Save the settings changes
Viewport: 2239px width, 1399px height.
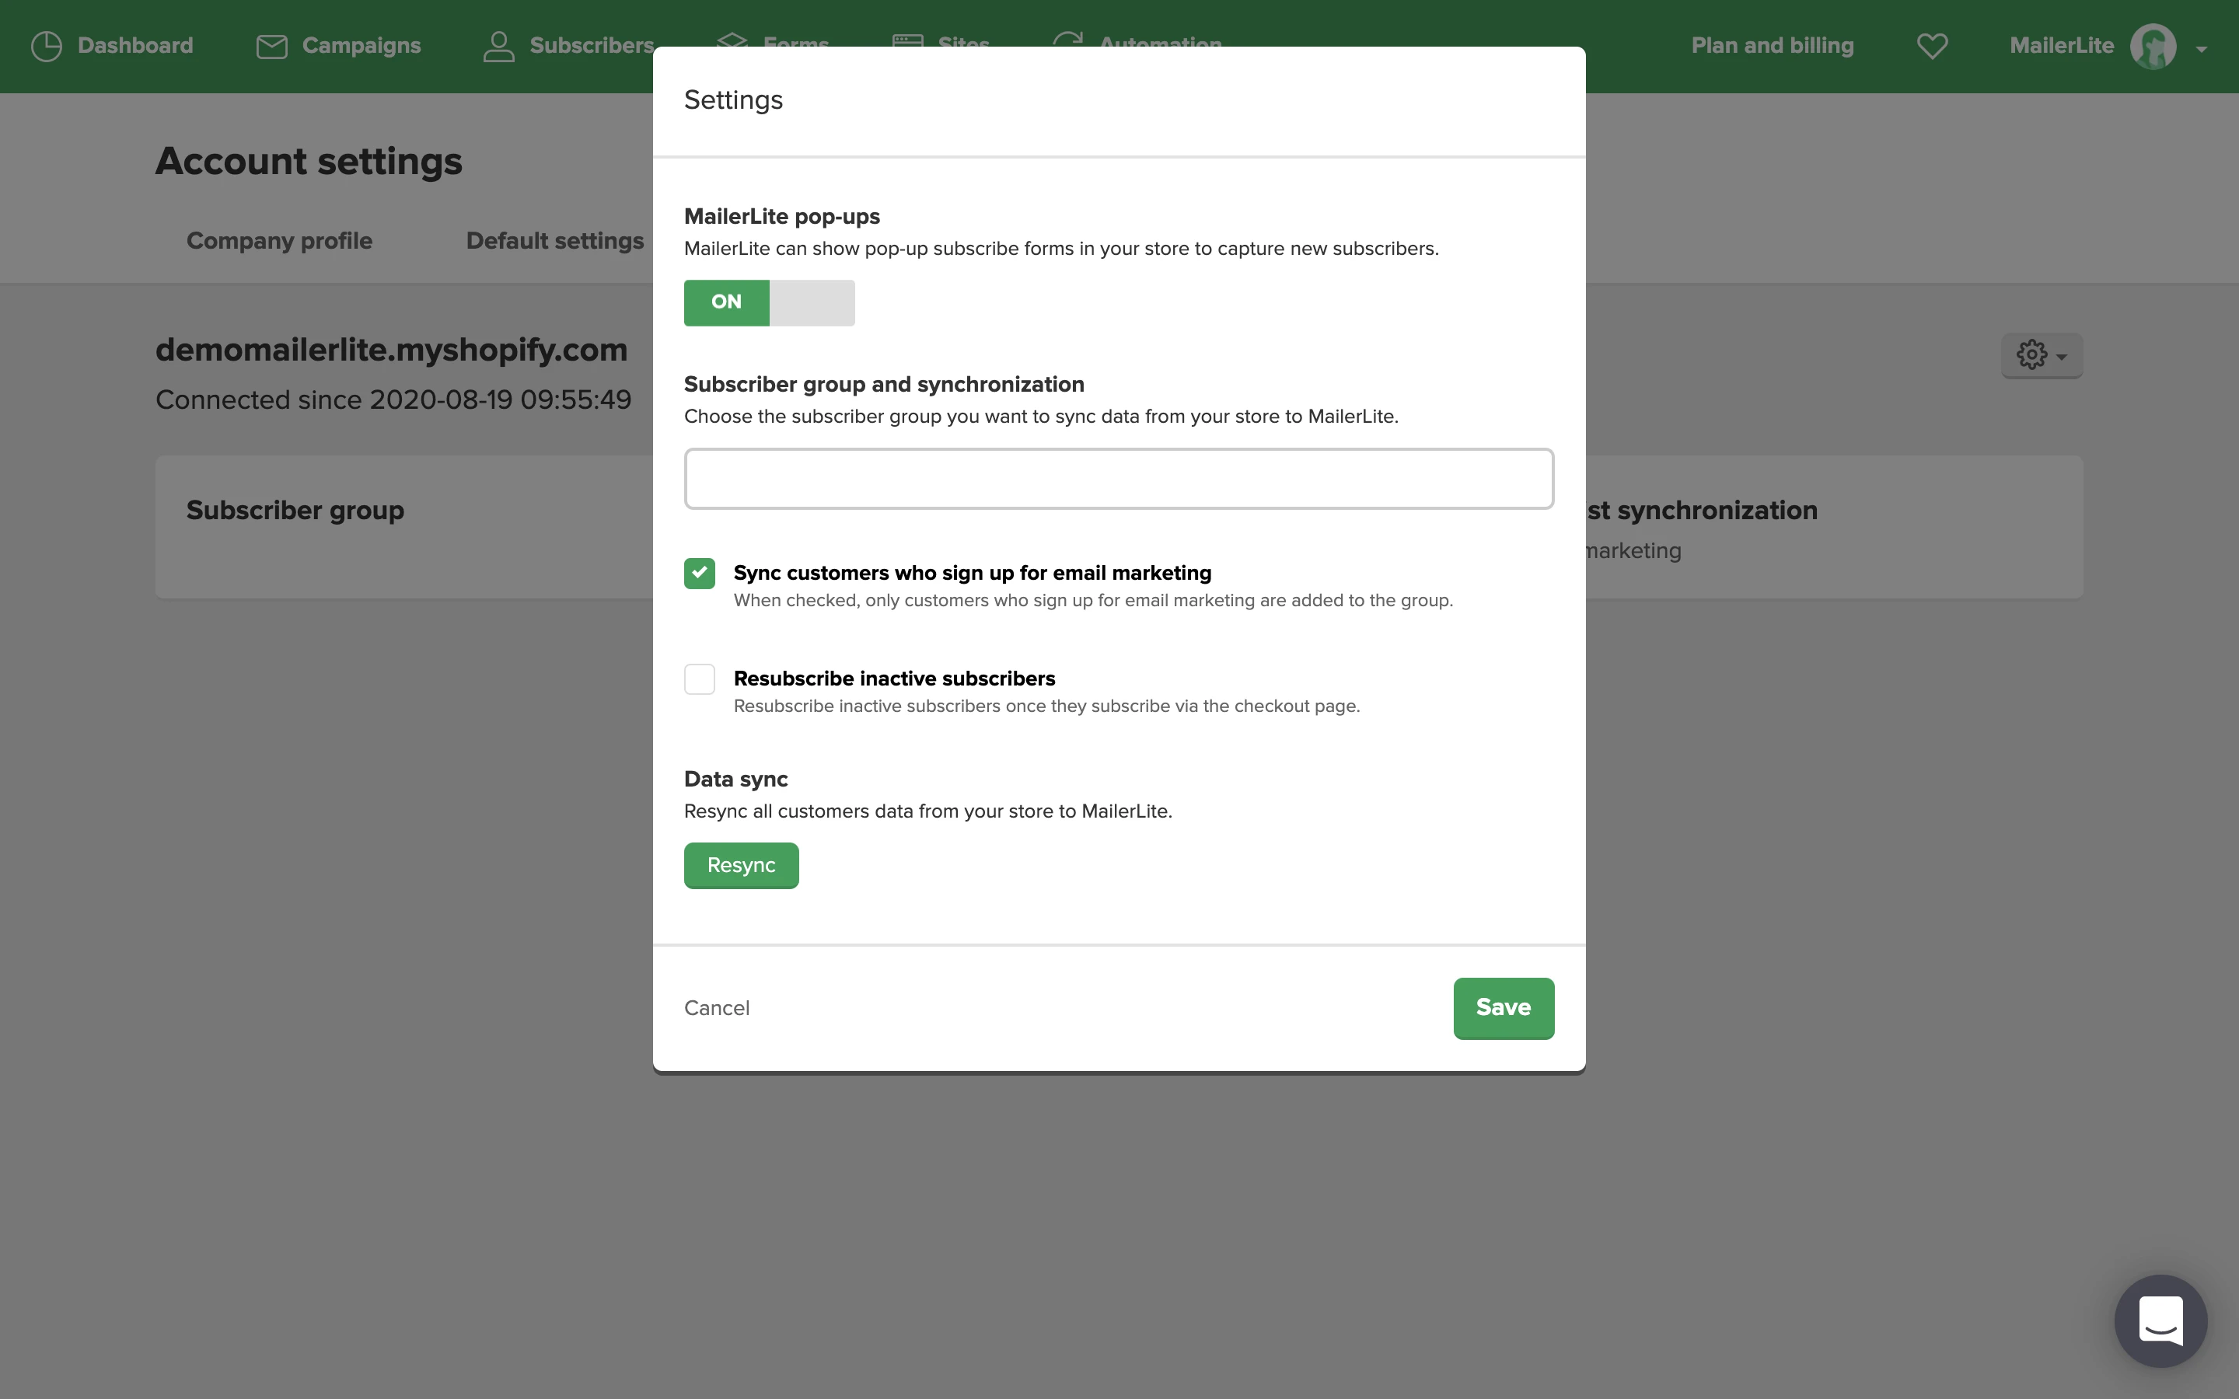pos(1503,1007)
